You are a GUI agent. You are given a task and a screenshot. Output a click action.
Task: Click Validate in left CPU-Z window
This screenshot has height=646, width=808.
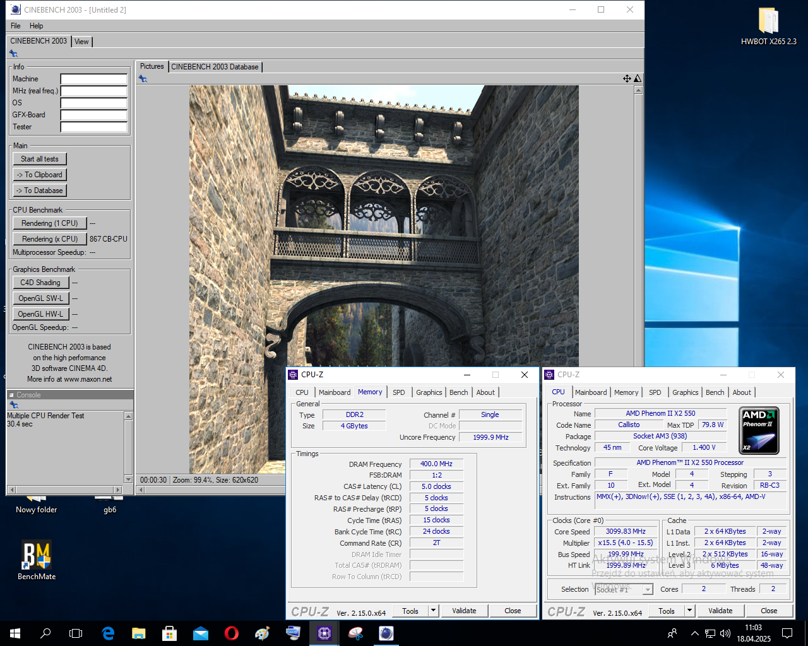[x=464, y=611]
